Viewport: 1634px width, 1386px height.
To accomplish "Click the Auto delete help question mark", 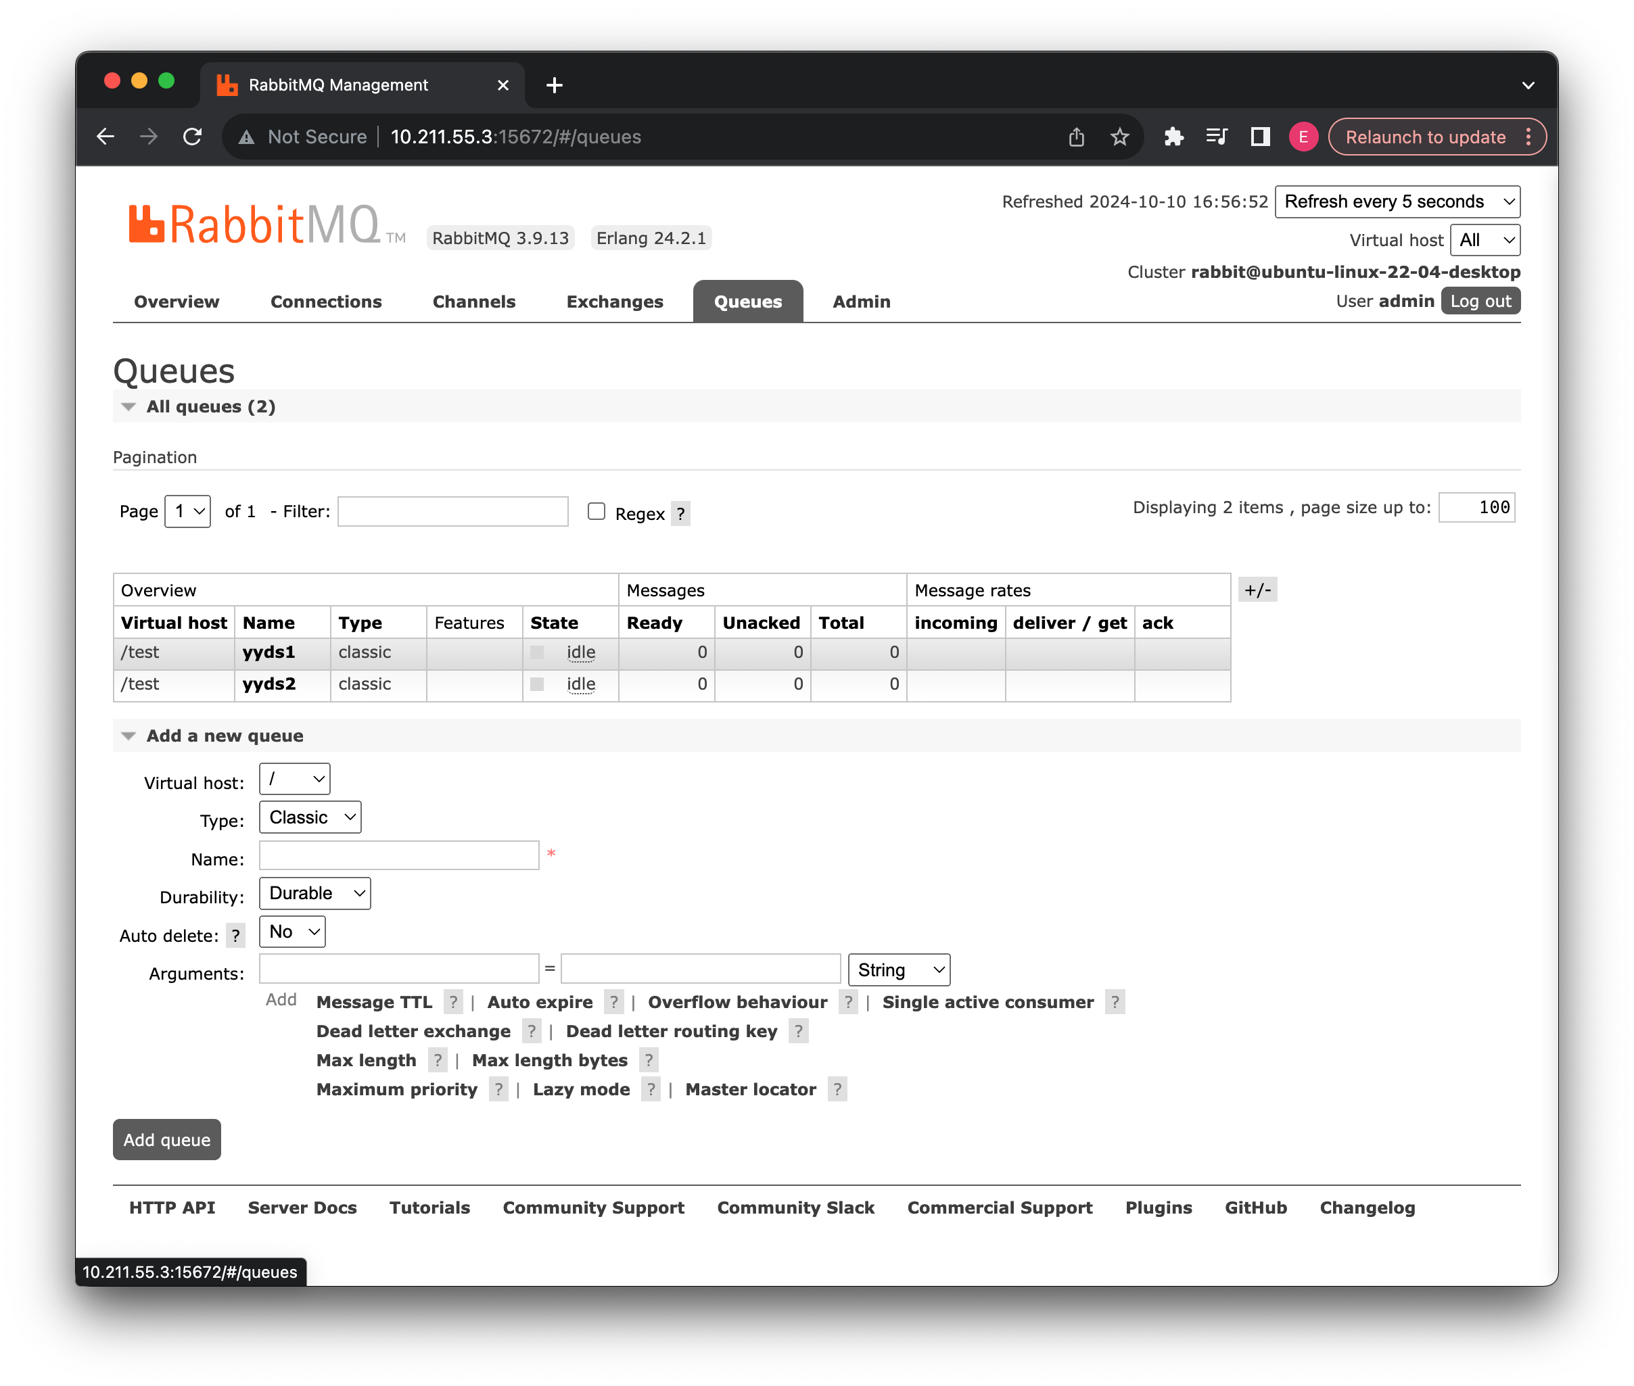I will pyautogui.click(x=235, y=935).
